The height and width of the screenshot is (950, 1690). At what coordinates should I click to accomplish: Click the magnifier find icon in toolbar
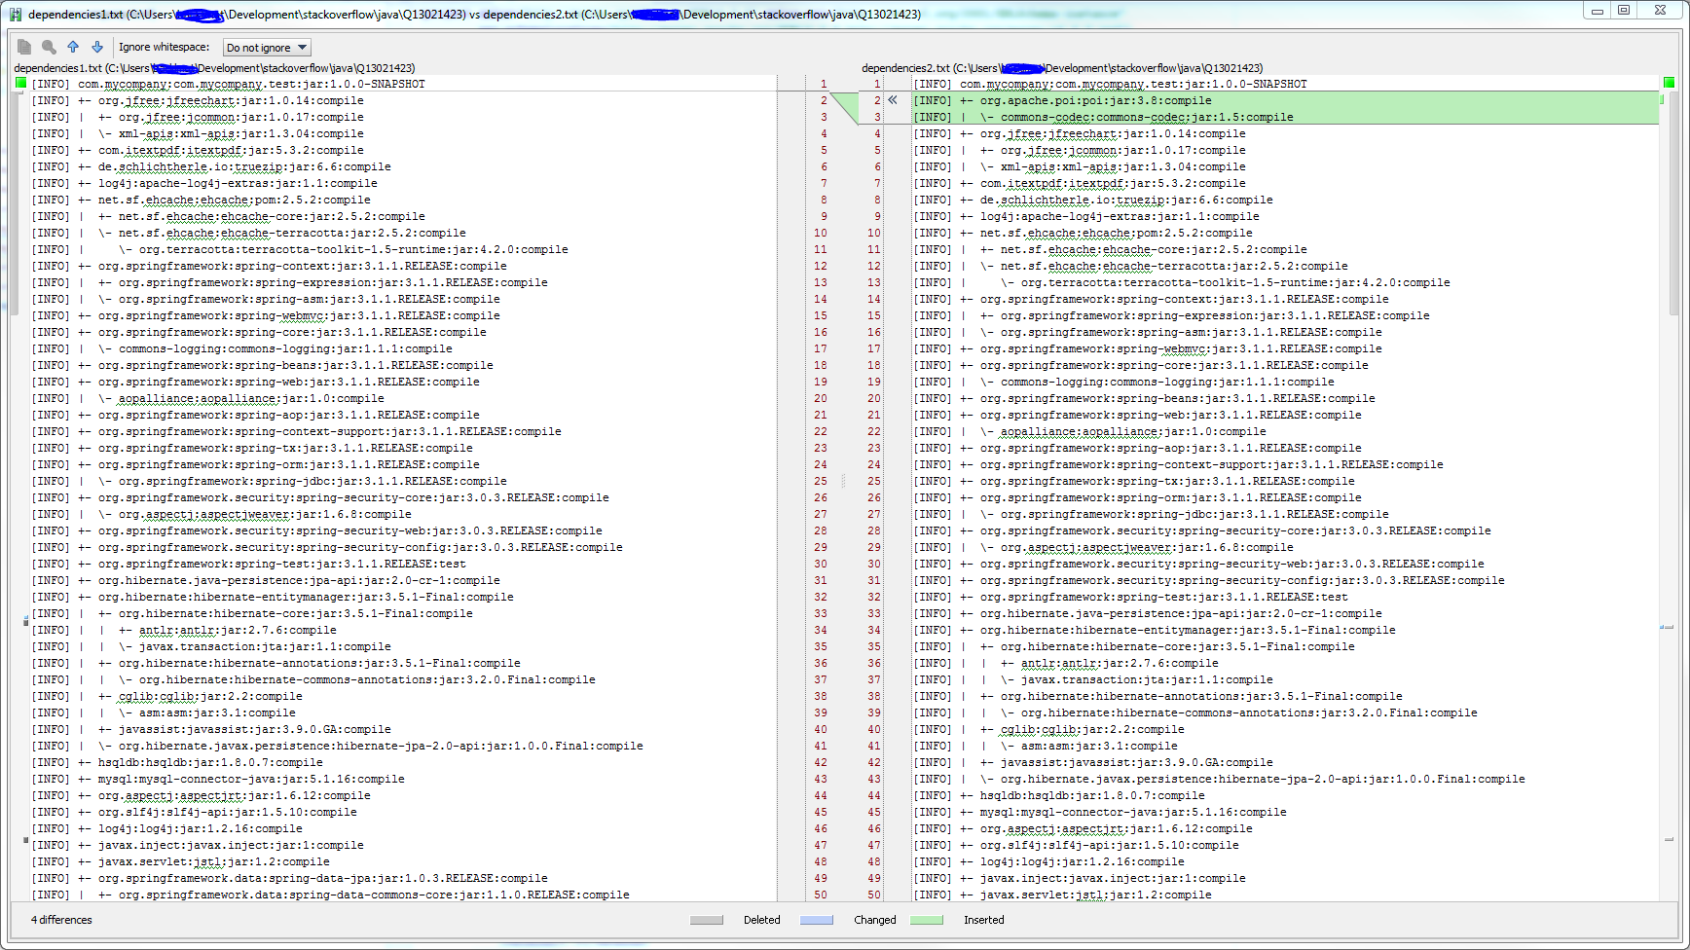pyautogui.click(x=49, y=47)
